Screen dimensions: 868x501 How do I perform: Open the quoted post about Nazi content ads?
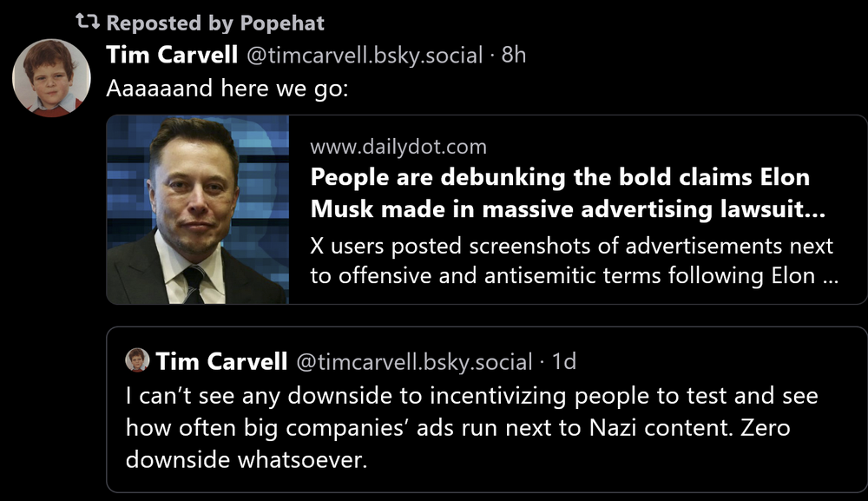486,426
